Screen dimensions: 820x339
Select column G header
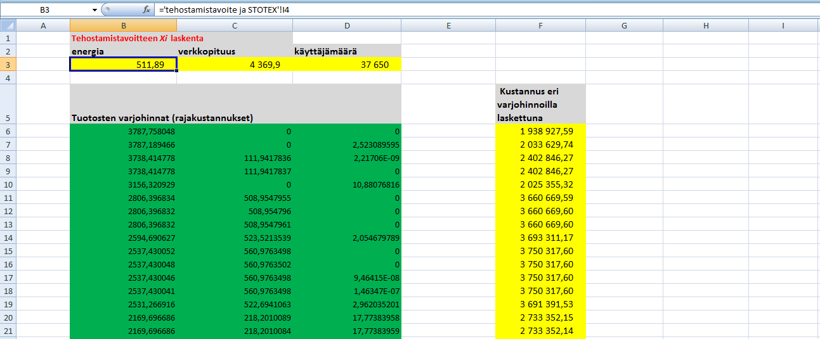tap(624, 25)
